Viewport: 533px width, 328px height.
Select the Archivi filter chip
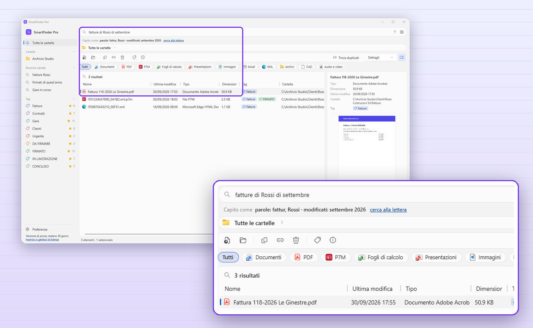coord(287,67)
